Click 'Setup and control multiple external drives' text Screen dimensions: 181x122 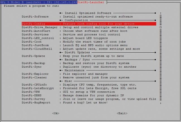[x=101, y=27]
